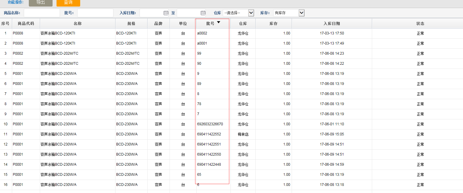This screenshot has height=193, width=463.
Task: Click entry date 17-06-08 14:22
Action: pyautogui.click(x=332, y=64)
